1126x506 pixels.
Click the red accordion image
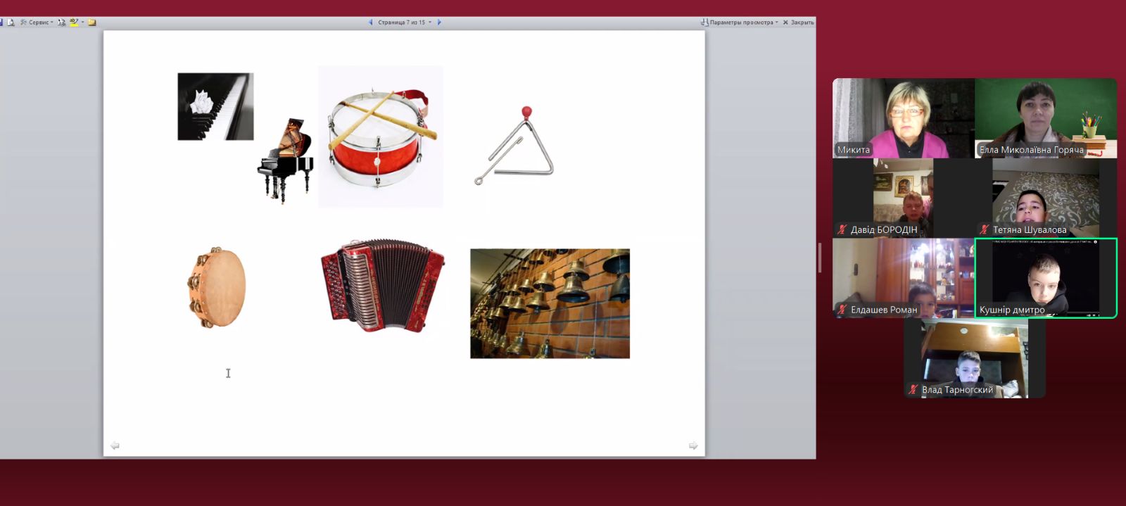pos(382,285)
